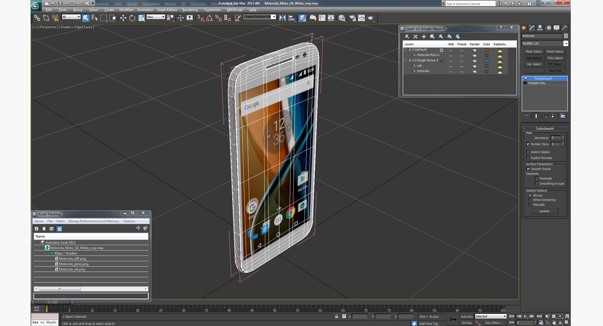Toggle TurboSmooth modifier lightbulb in stack

pyautogui.click(x=526, y=78)
